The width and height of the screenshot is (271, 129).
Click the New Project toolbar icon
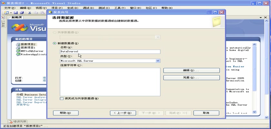(6, 13)
